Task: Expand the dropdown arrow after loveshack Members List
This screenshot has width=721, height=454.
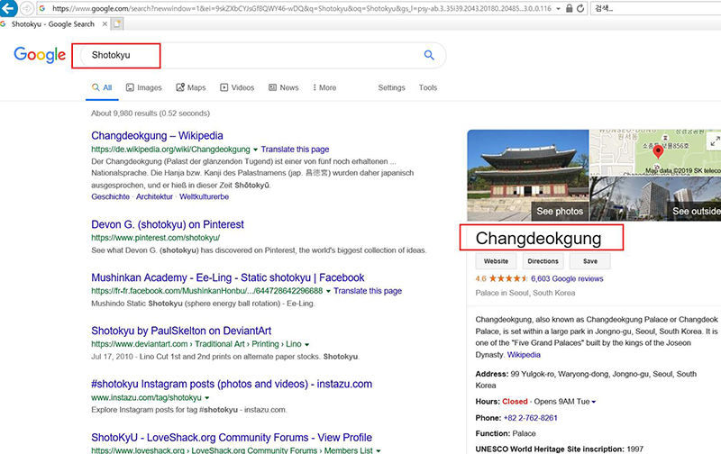Action: point(378,450)
